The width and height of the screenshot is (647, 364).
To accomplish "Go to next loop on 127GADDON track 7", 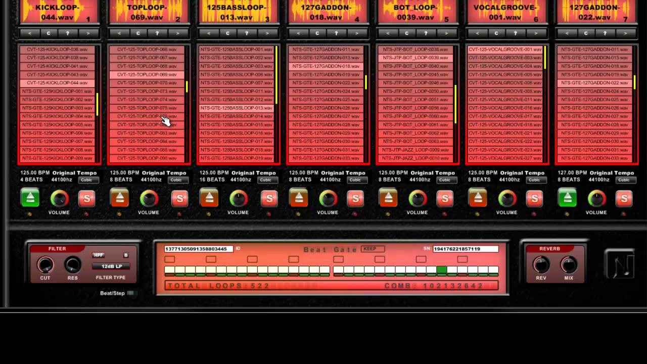I will (x=625, y=33).
